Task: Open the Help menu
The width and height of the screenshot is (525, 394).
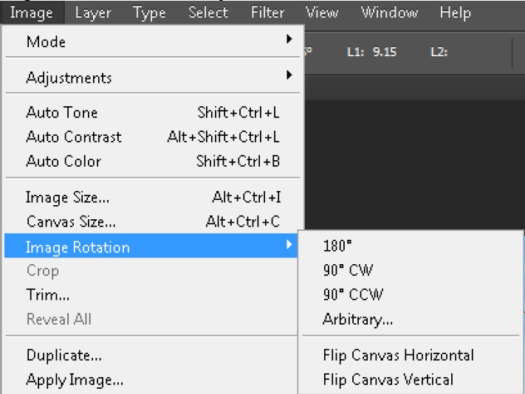Action: (455, 13)
